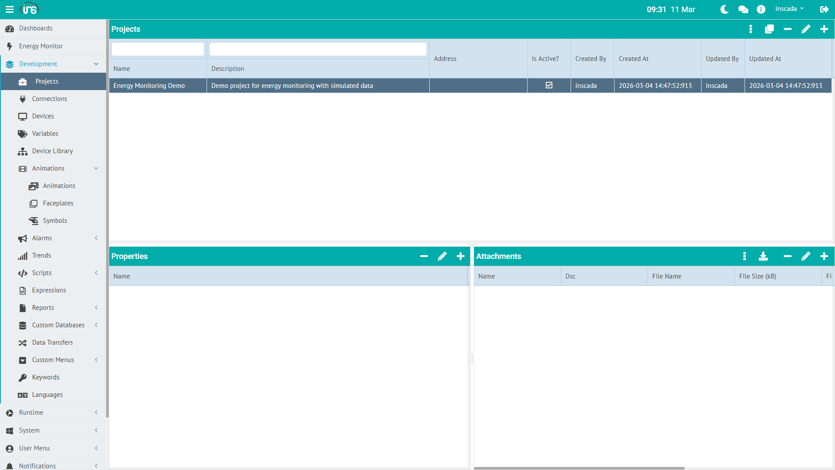Image resolution: width=835 pixels, height=470 pixels.
Task: Open Energy Monitor from the sidebar
Action: (x=41, y=46)
